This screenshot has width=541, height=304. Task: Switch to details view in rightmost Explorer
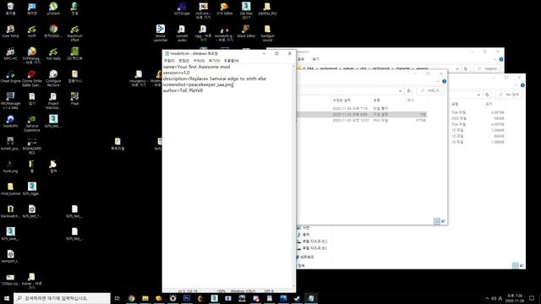tap(515, 265)
